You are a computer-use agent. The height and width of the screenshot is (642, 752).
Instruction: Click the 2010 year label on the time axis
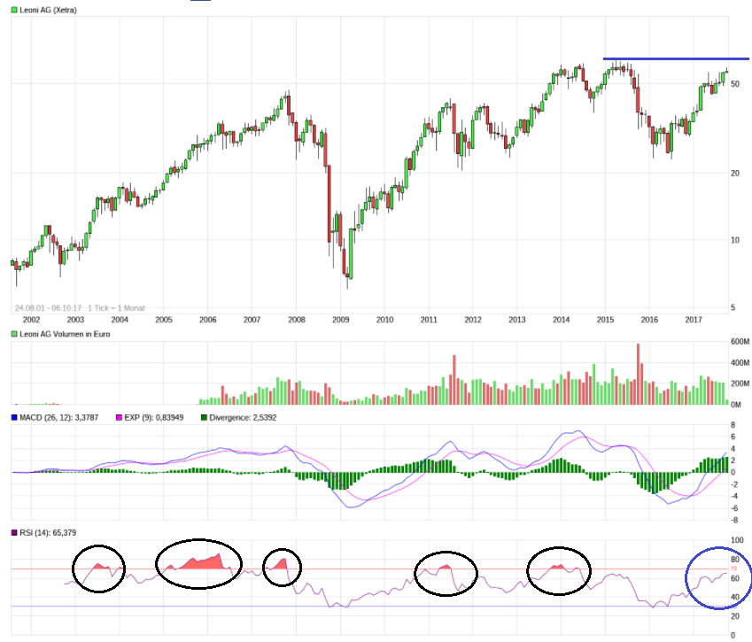(384, 320)
